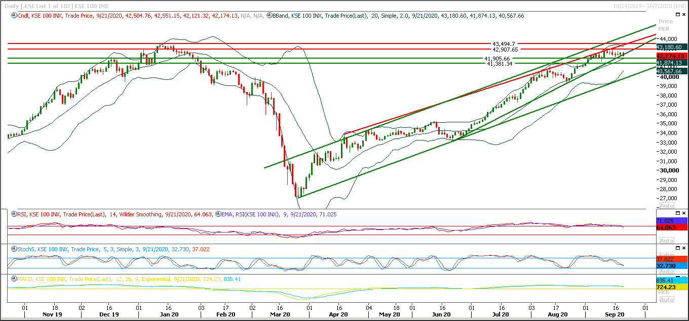
Task: Click the icon before the MACD legend
Action: [14, 279]
